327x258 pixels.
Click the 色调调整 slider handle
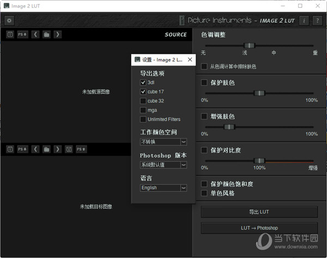click(x=249, y=45)
